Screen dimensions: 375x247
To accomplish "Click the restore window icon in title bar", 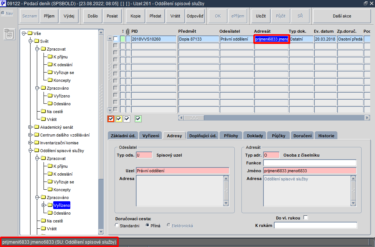I will click(x=365, y=3).
